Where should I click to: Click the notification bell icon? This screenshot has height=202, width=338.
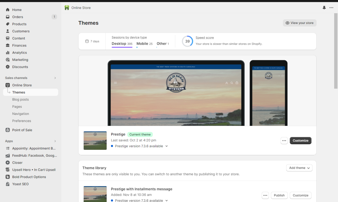(324, 8)
